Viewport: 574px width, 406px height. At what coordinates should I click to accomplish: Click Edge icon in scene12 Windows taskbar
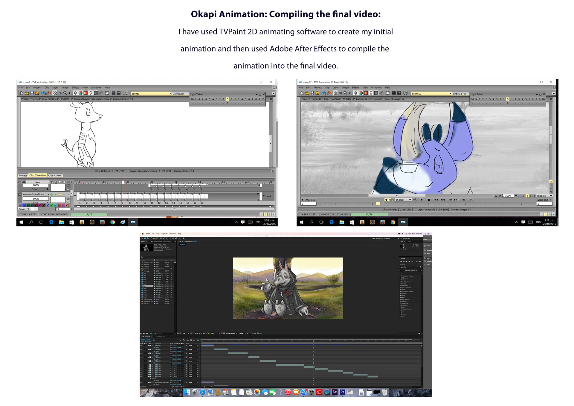[332, 222]
